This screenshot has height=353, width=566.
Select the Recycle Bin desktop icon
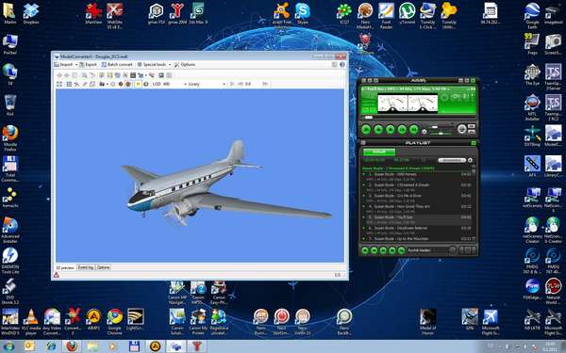coord(10,104)
